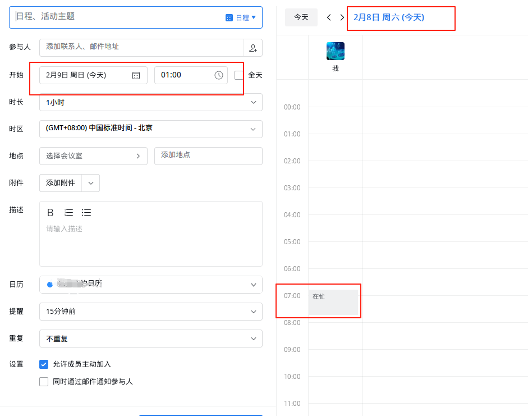Click the 添加附件 button
This screenshot has height=416, width=528.
[x=61, y=183]
